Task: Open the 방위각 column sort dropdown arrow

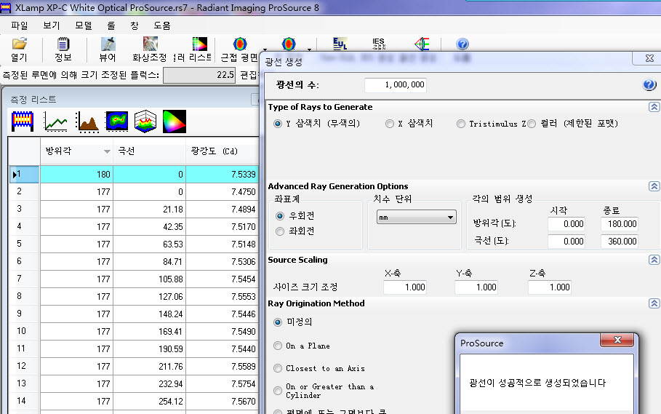Action: click(x=107, y=151)
